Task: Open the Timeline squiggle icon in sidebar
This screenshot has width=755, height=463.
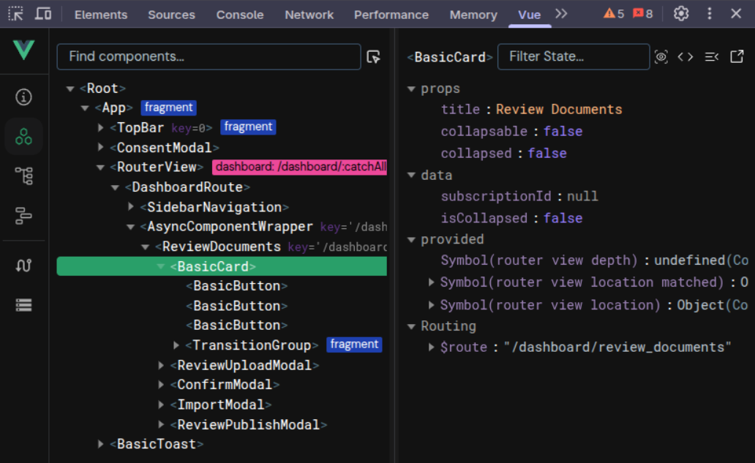Action: pos(24,264)
